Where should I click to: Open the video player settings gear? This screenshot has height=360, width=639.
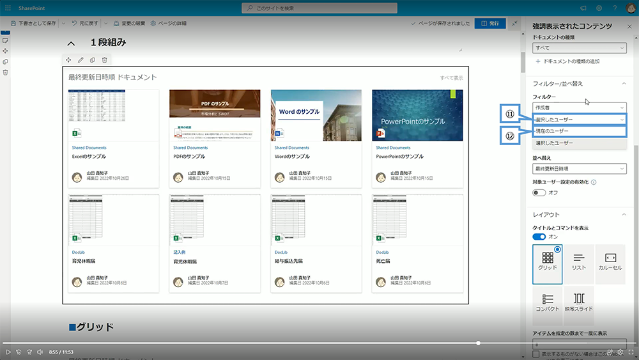click(620, 352)
